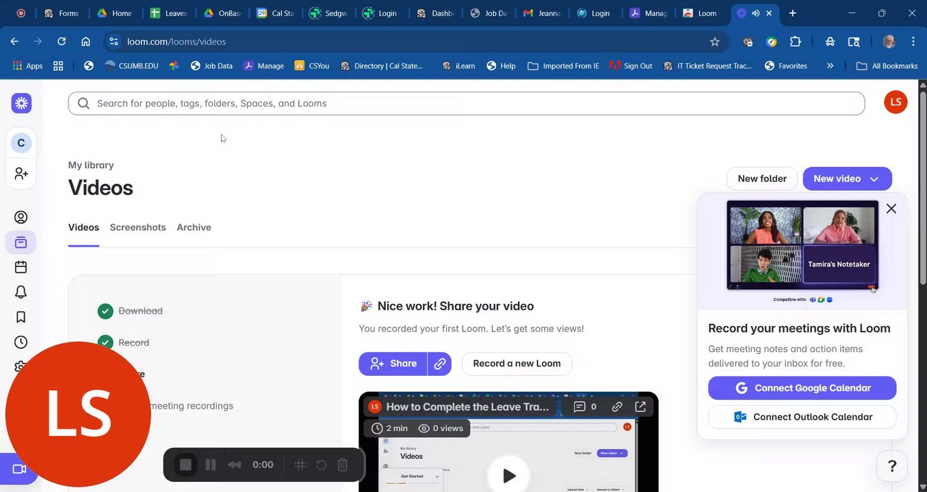Click the Loom search field
The width and height of the screenshot is (927, 492).
pyautogui.click(x=467, y=103)
